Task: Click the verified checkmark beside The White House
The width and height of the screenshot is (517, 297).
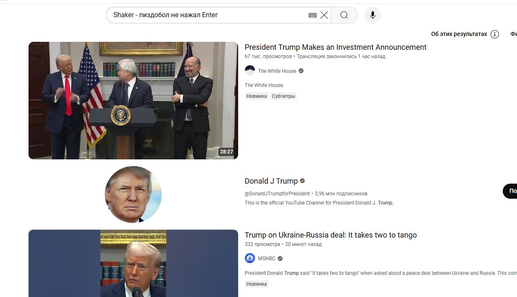Action: pyautogui.click(x=301, y=71)
